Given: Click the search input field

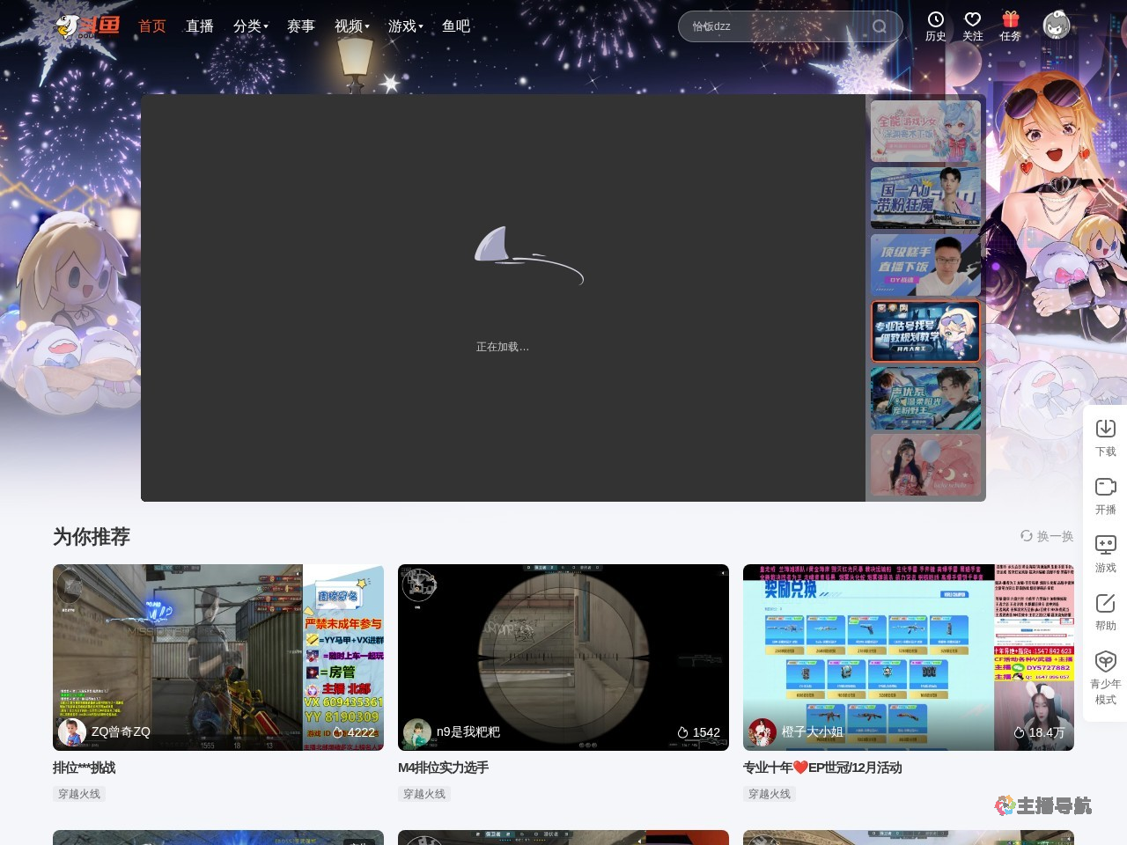Looking at the screenshot, I should point(775,26).
